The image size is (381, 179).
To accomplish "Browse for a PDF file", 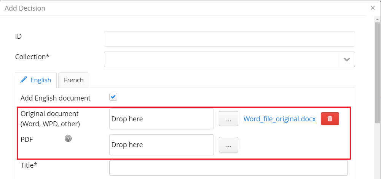I will 228,144.
